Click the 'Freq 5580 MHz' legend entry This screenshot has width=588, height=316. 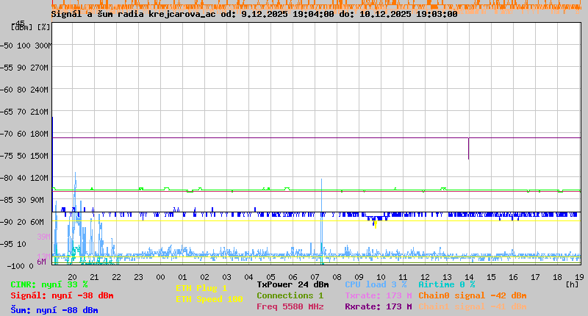tap(290, 306)
